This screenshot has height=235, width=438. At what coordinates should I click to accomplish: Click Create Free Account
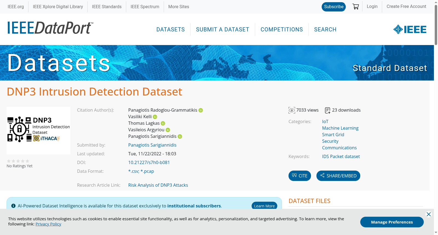coord(406,6)
